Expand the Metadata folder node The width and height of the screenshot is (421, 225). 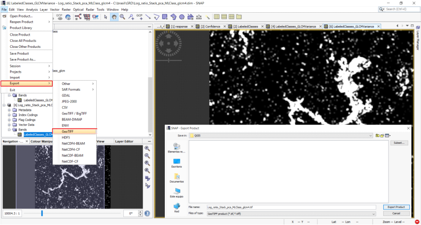pos(10,110)
